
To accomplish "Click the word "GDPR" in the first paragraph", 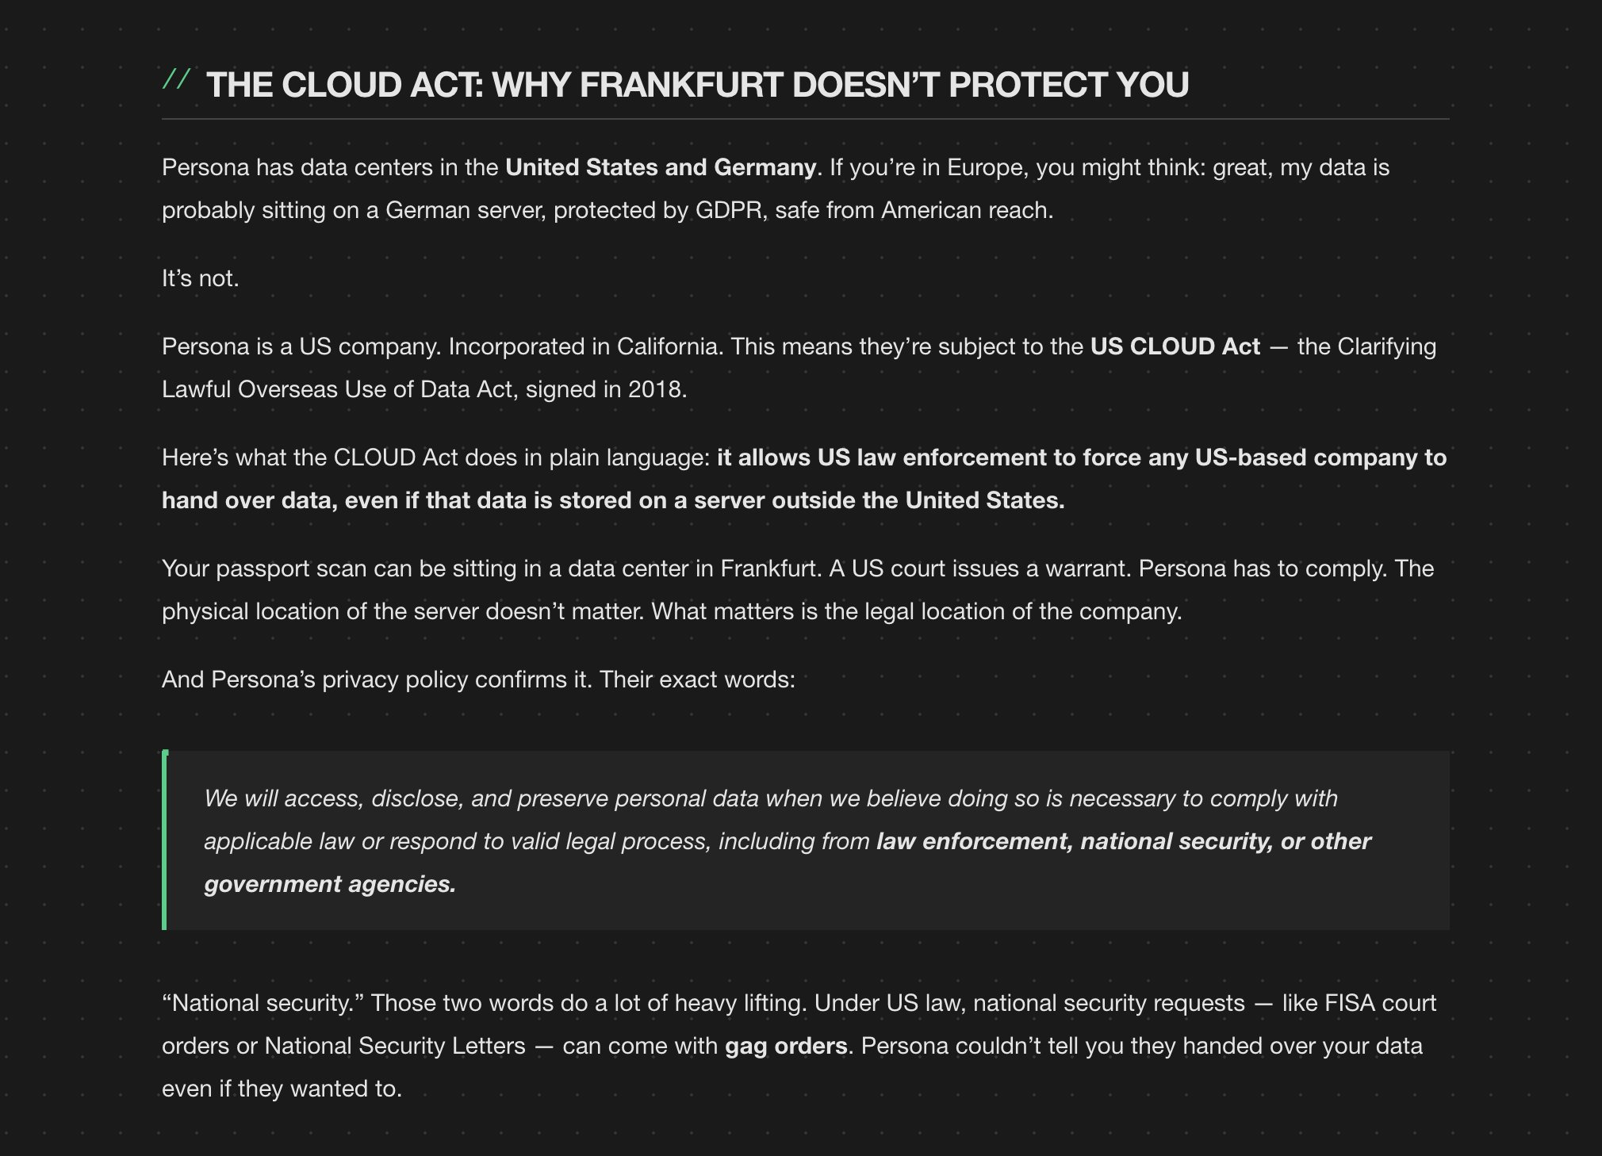I will [x=728, y=210].
